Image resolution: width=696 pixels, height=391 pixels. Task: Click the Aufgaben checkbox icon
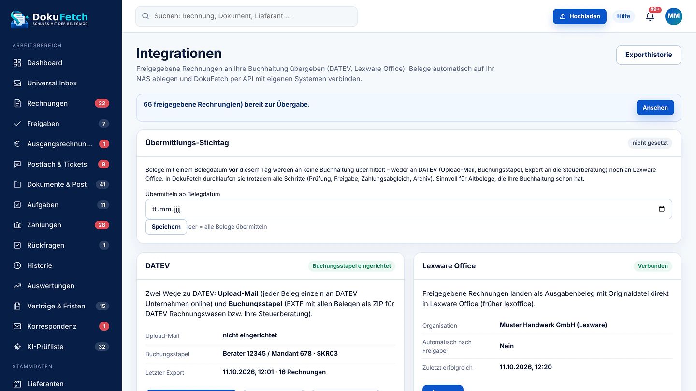[x=17, y=205]
